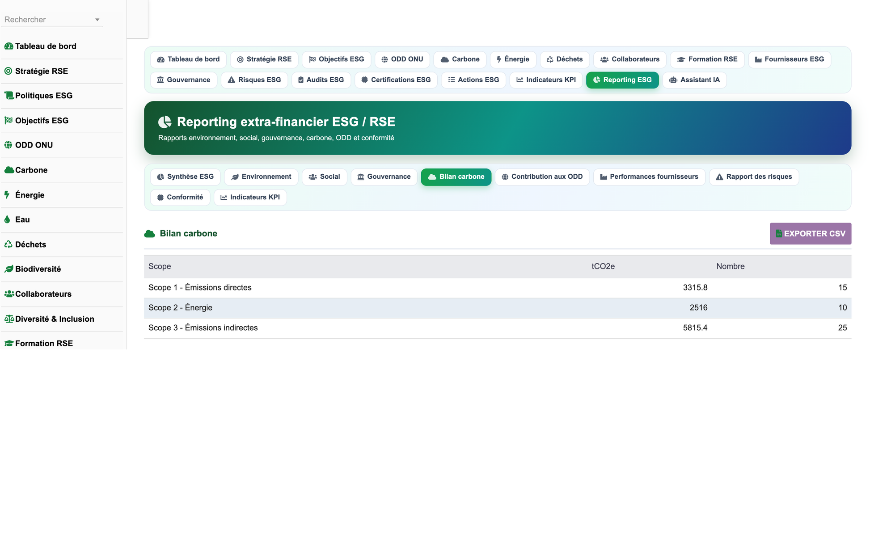Select the top Carbone tab
870x538 pixels.
460,59
